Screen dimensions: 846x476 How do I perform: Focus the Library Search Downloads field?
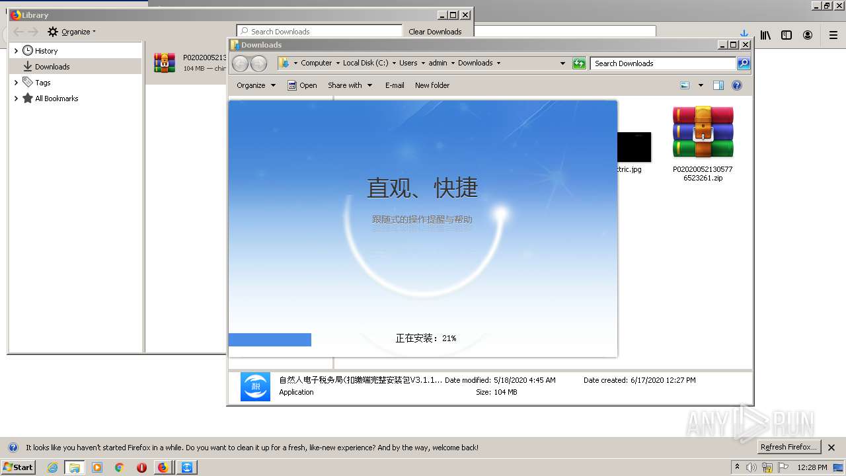[320, 32]
